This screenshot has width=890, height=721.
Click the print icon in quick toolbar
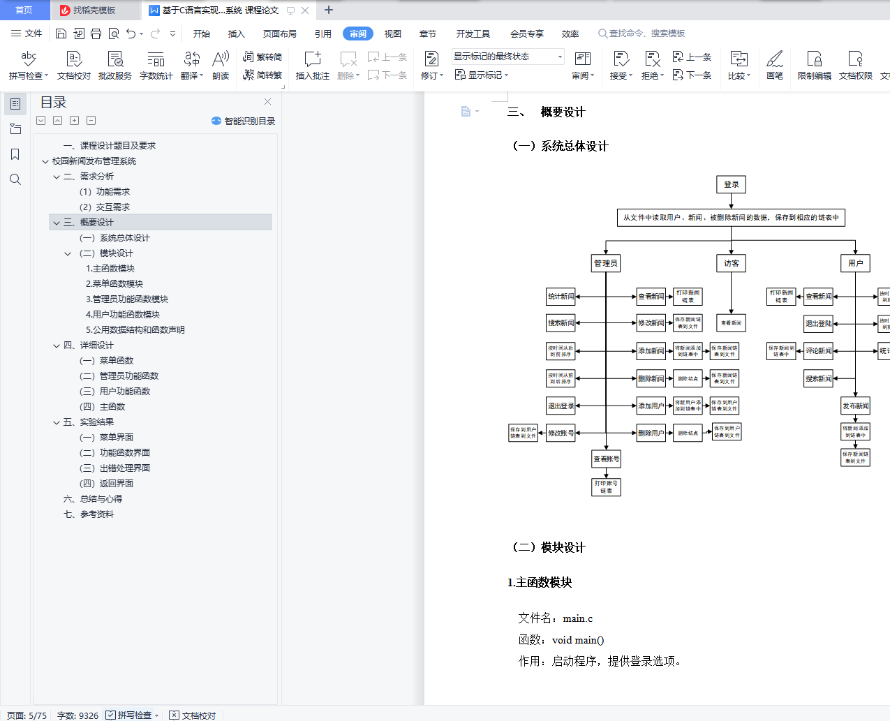coord(96,34)
